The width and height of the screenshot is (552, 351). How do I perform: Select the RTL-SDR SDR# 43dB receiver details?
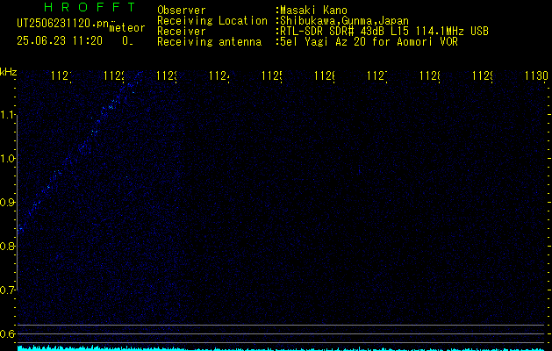click(384, 32)
